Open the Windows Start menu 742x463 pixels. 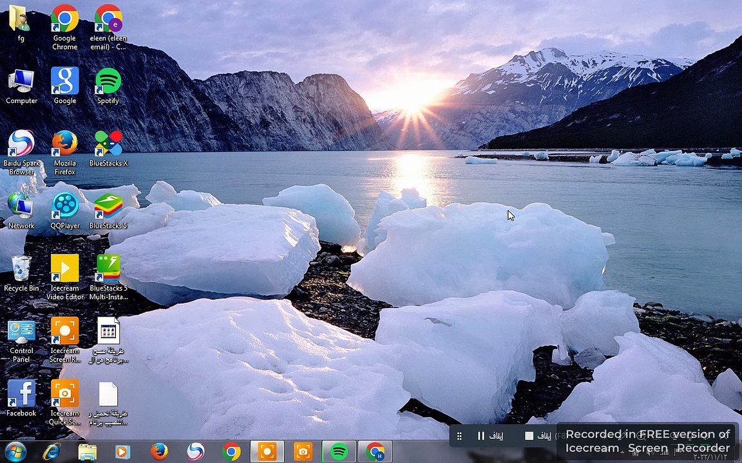pyautogui.click(x=15, y=451)
